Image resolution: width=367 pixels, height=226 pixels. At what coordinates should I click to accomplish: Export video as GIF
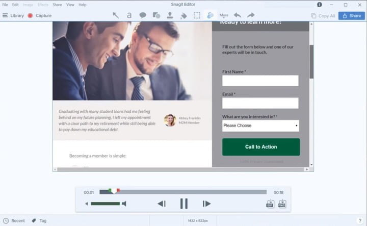[x=270, y=204]
